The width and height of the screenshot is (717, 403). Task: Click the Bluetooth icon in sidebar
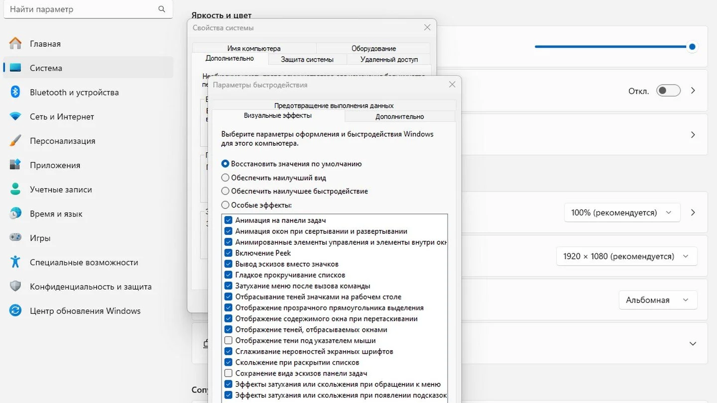click(x=15, y=92)
